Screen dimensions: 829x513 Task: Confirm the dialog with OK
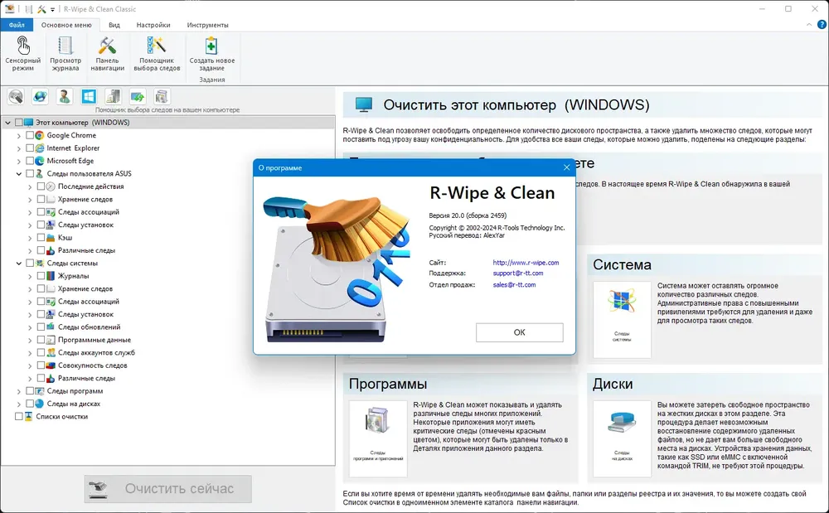519,332
